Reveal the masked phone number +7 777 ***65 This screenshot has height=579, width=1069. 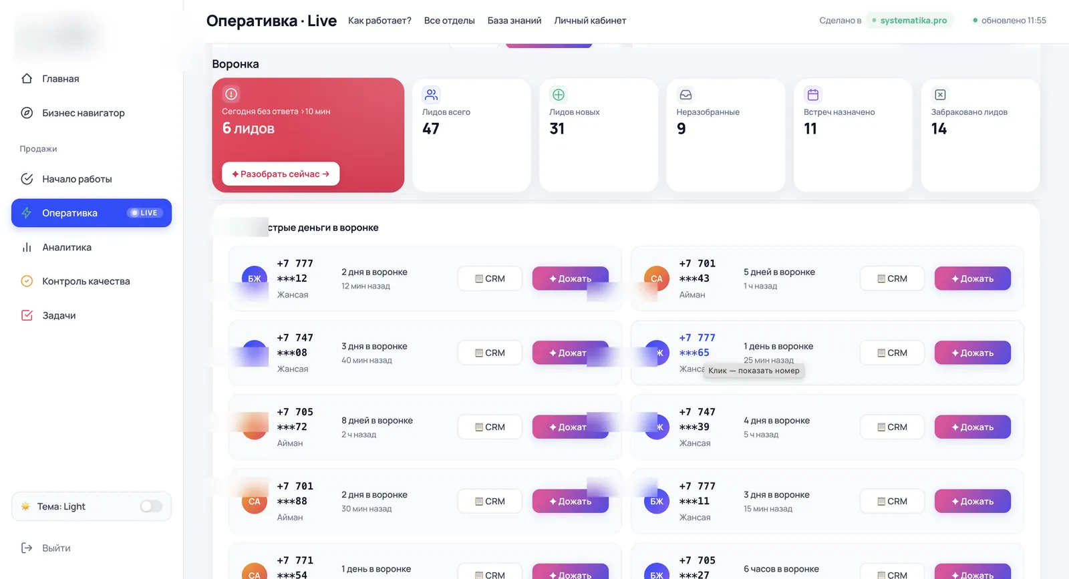(697, 345)
